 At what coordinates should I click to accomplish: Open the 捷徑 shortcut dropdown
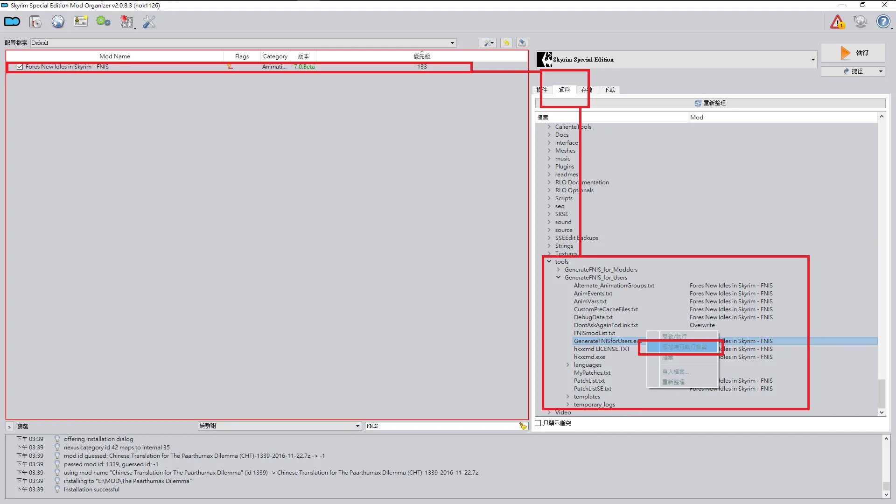(x=853, y=71)
